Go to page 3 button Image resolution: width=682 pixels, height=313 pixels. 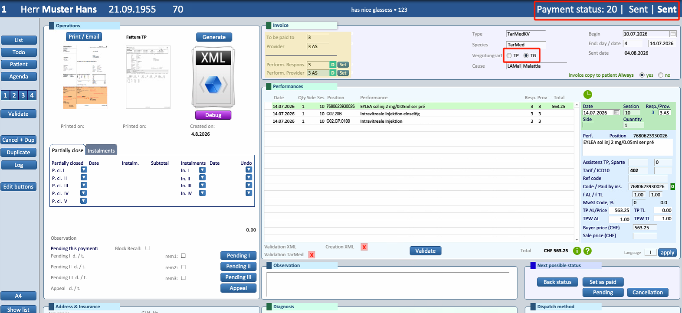pyautogui.click(x=23, y=95)
